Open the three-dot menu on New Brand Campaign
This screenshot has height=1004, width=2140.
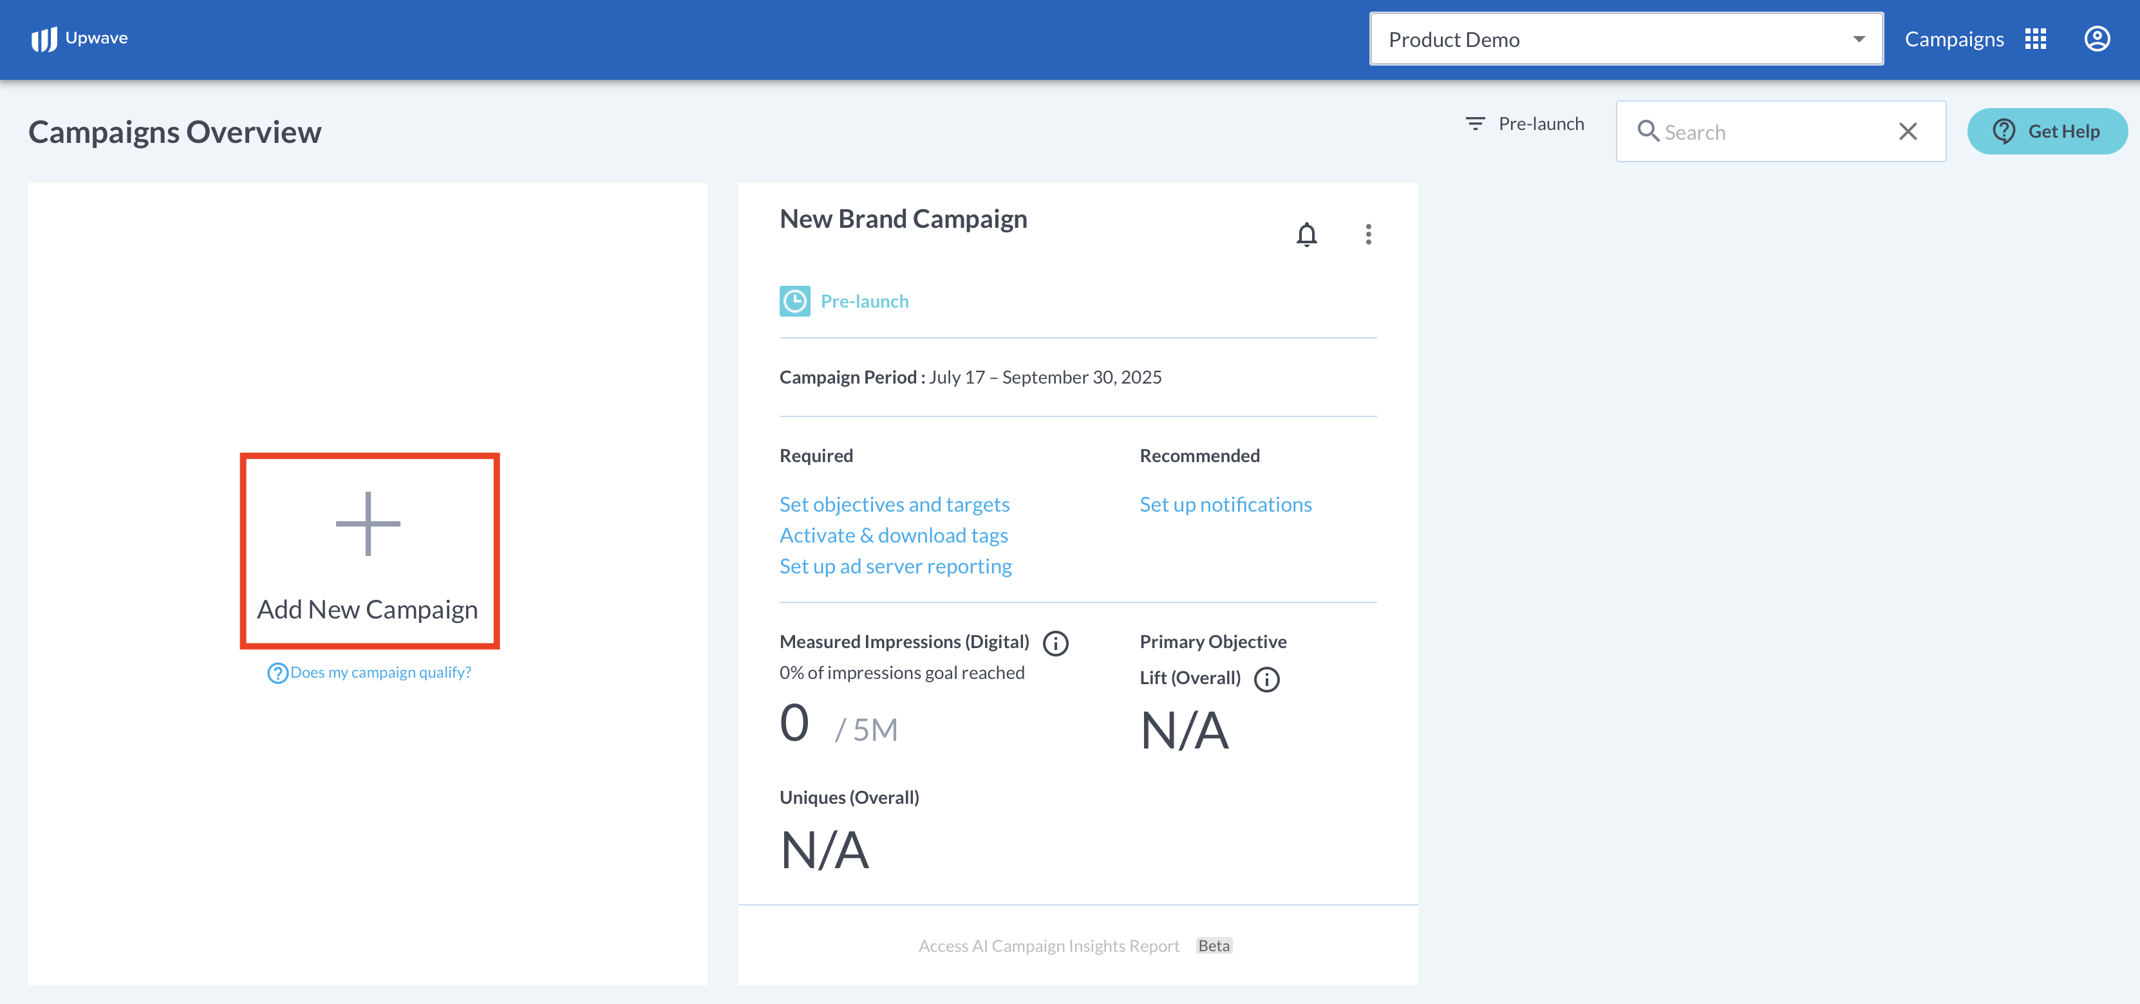tap(1368, 234)
